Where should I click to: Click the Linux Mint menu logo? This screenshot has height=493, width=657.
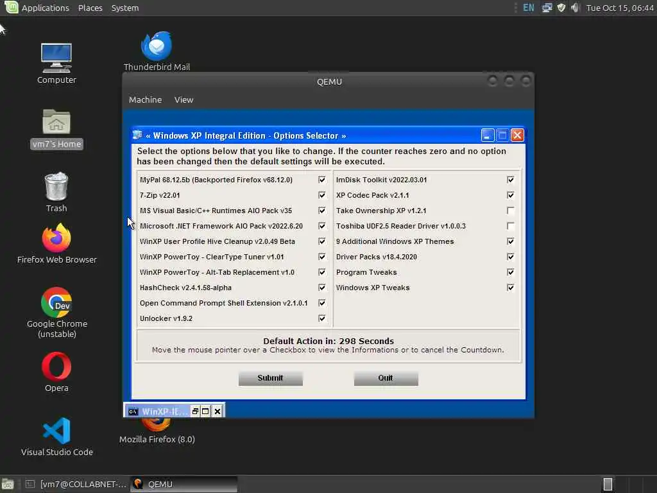(10, 8)
